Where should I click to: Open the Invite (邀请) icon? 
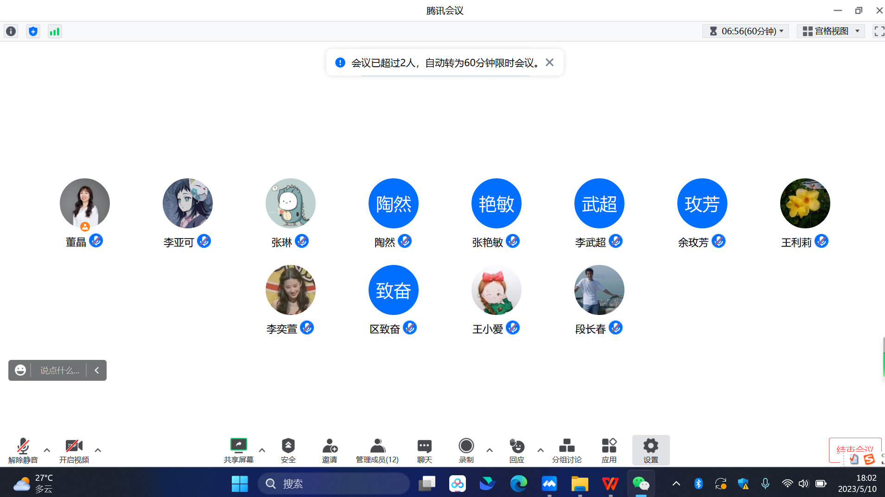330,450
